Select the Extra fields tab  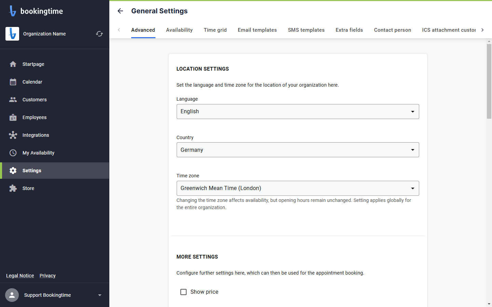[349, 30]
